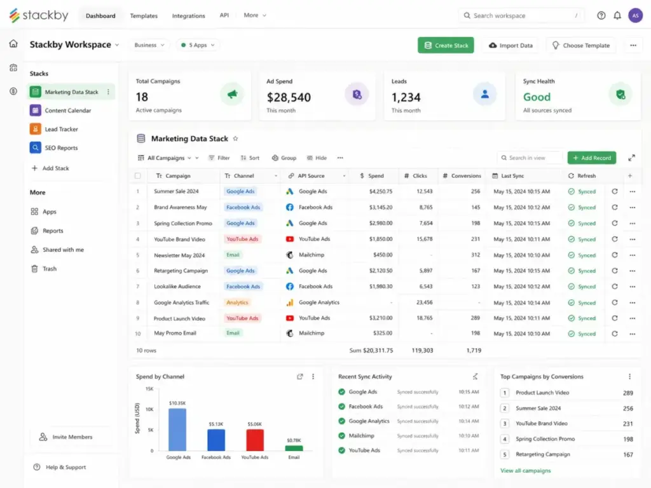651x488 pixels.
Task: Open notifications bell icon
Action: pos(617,15)
